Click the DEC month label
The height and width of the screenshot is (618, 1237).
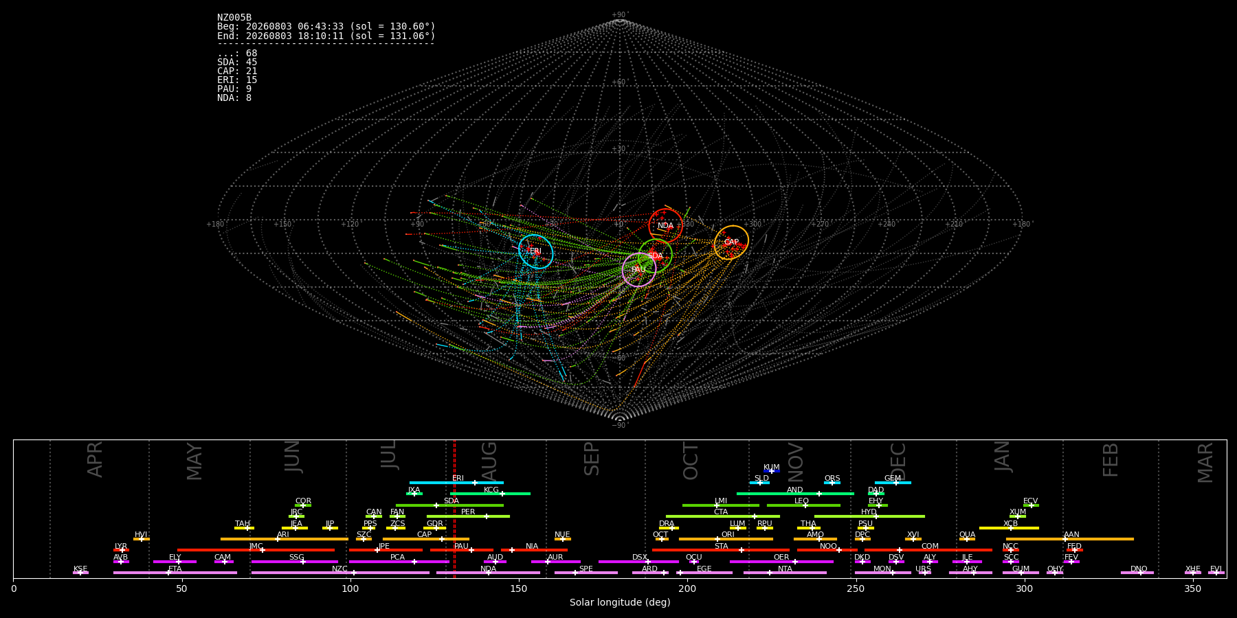click(898, 461)
